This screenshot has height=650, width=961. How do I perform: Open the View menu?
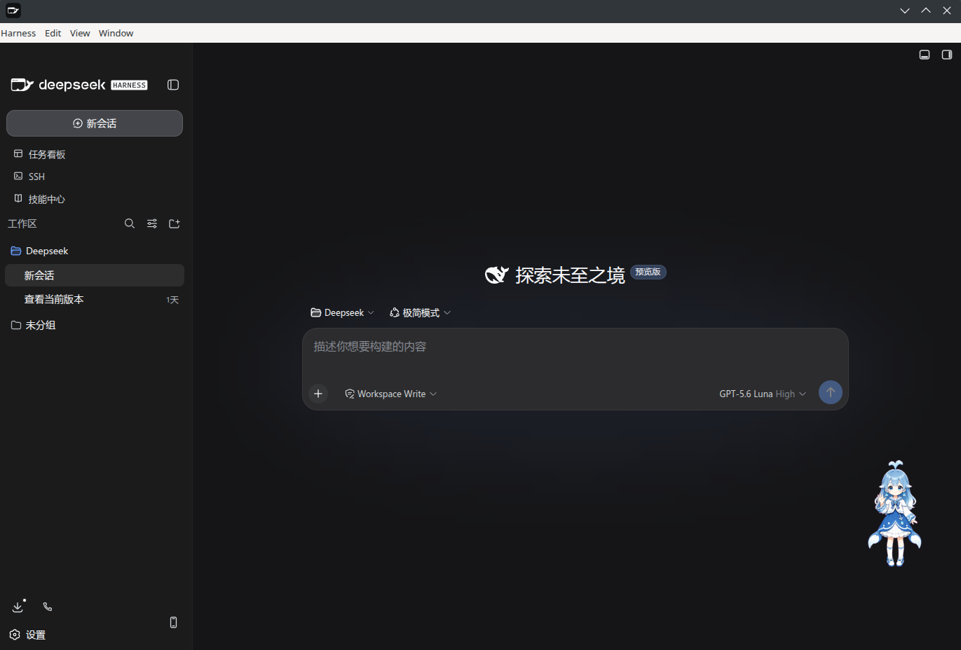coord(80,33)
